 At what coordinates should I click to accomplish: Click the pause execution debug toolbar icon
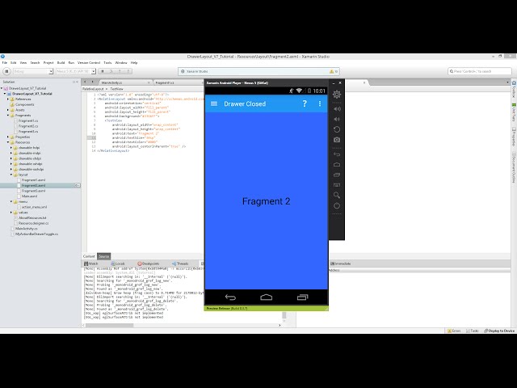tap(103, 71)
